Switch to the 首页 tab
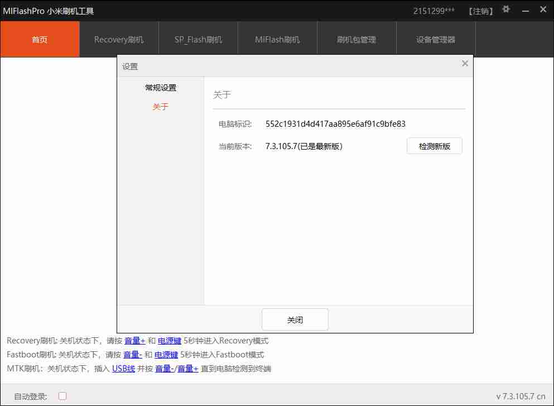The height and width of the screenshot is (406, 554). pyautogui.click(x=40, y=39)
